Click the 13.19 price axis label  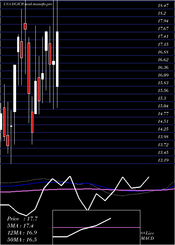point(163,160)
